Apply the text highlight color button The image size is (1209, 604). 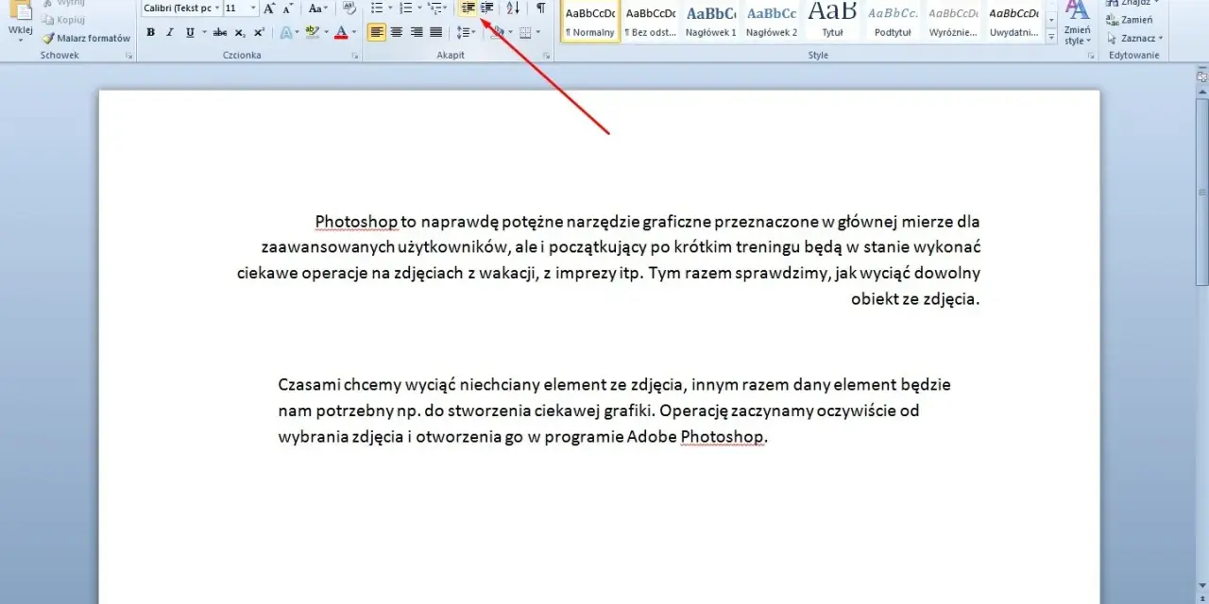(313, 32)
